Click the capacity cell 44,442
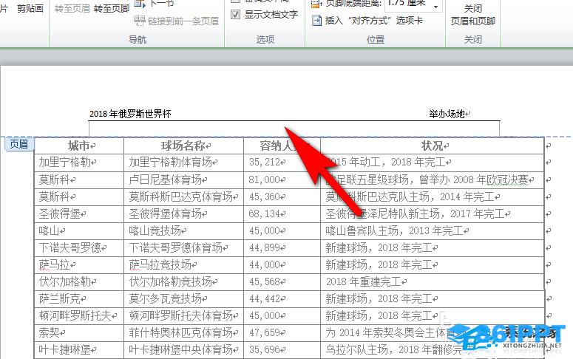This screenshot has width=573, height=359. coord(282,299)
